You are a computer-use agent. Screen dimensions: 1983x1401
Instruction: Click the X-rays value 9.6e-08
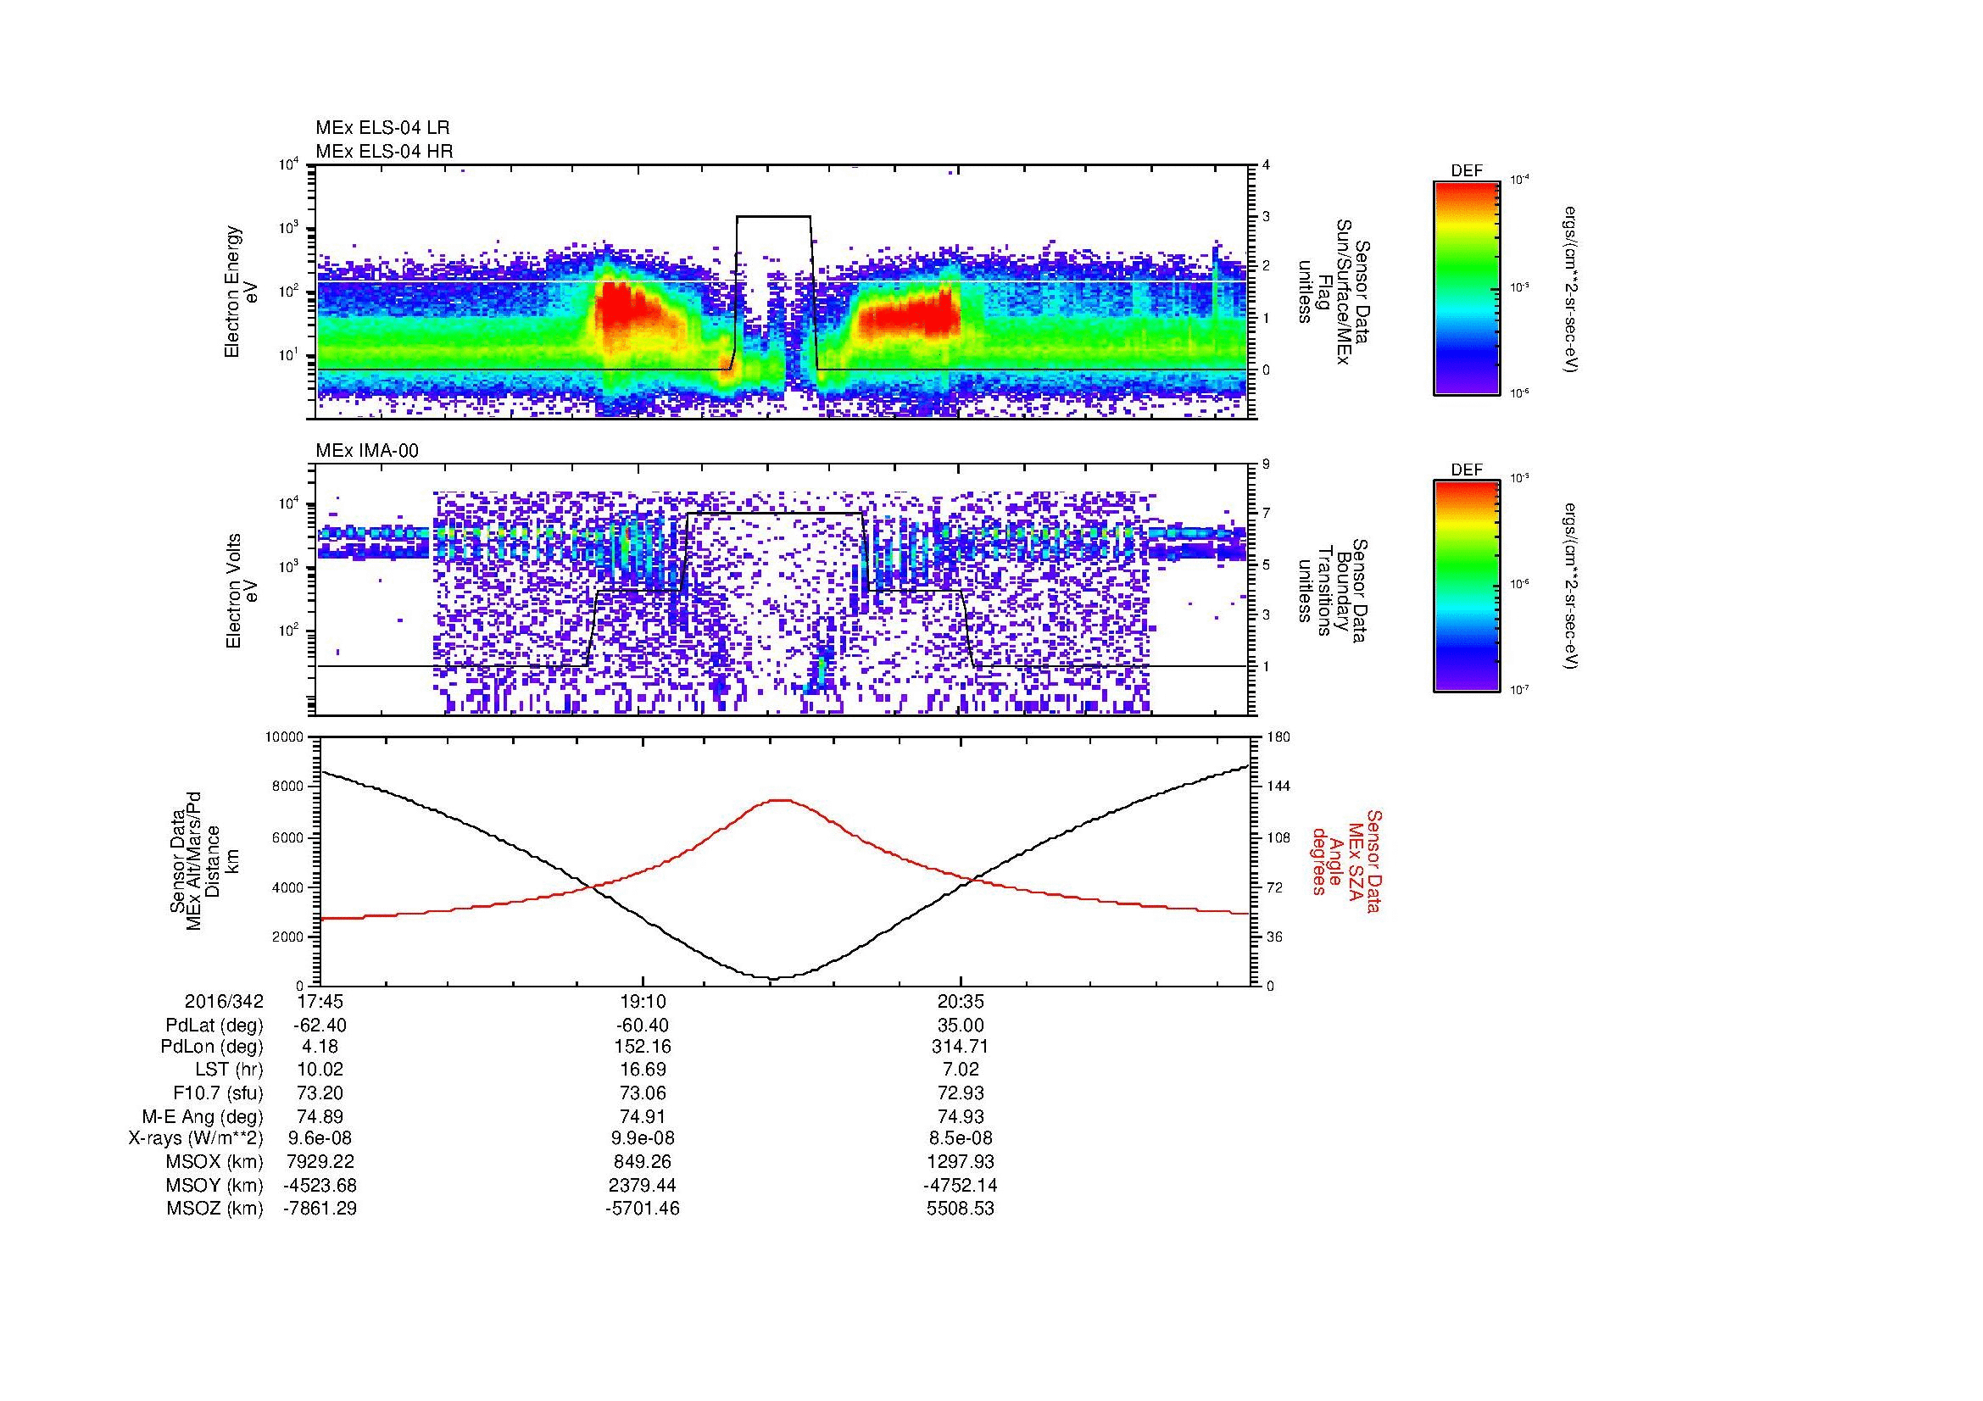(x=320, y=1138)
